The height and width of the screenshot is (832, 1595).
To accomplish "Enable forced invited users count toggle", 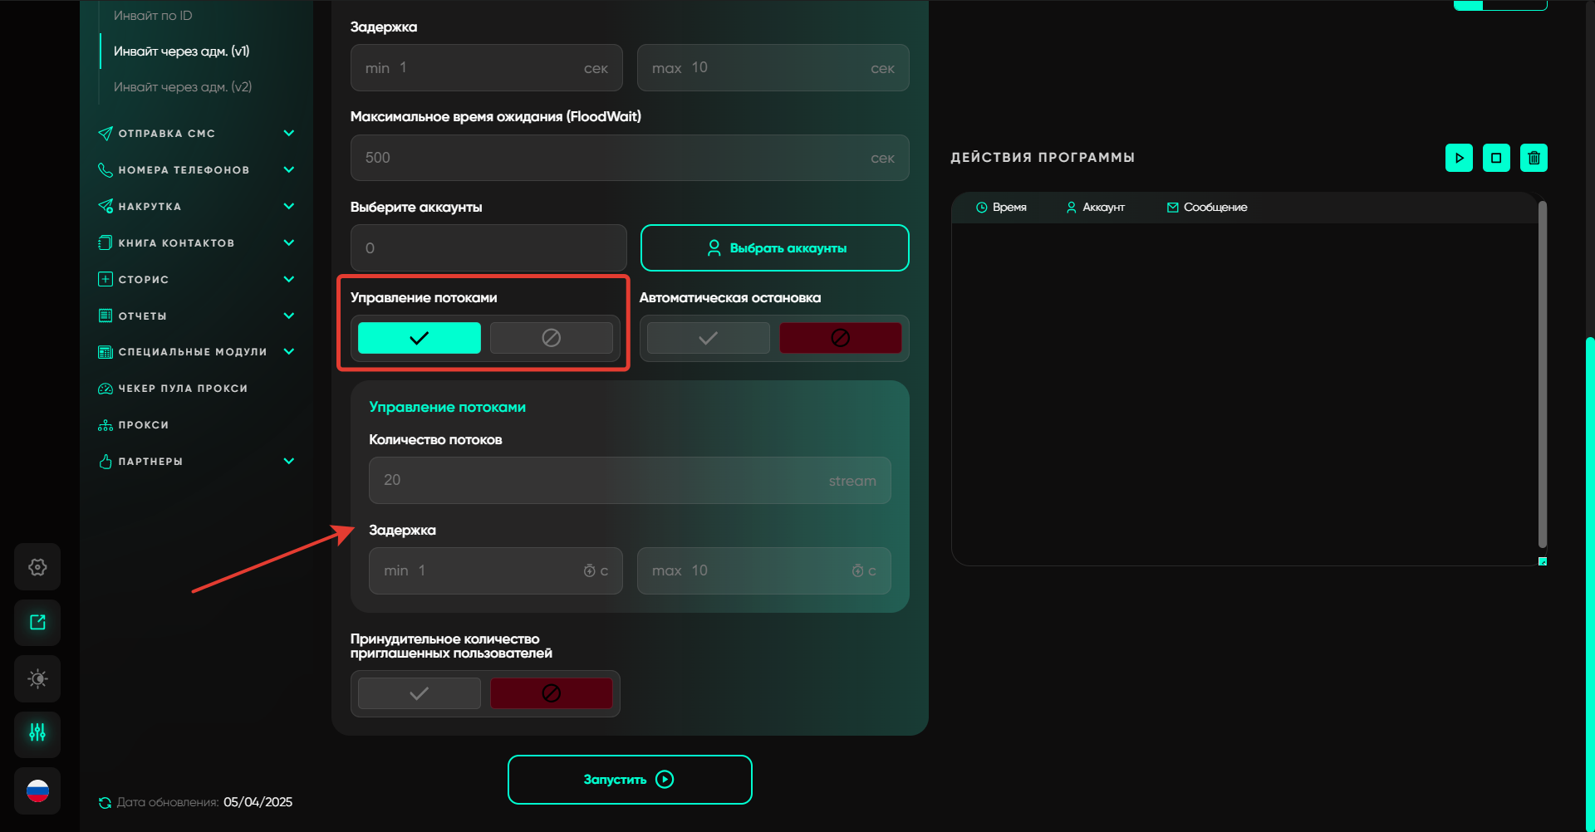I will (x=419, y=693).
